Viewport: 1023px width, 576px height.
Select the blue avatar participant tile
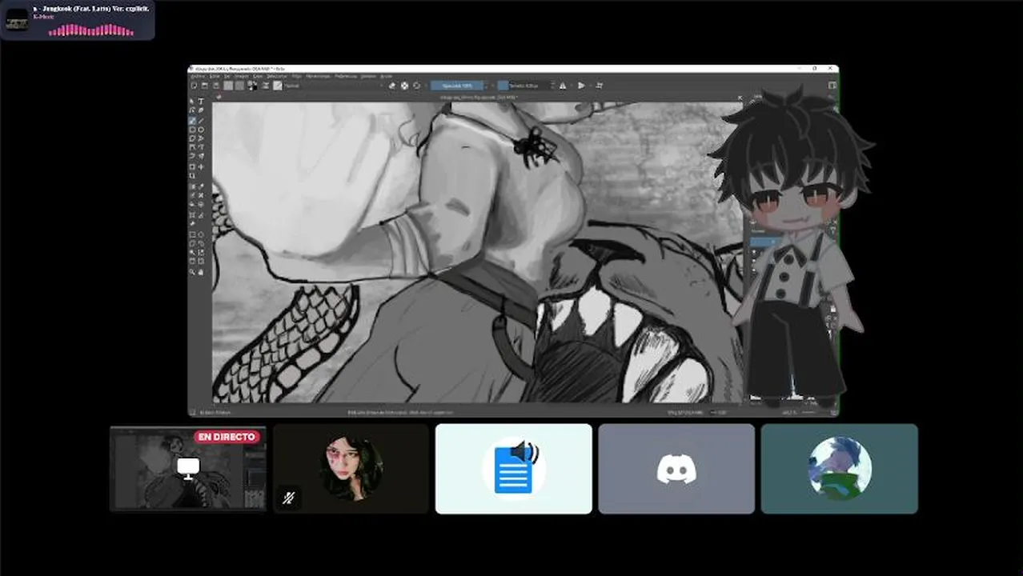tap(840, 469)
